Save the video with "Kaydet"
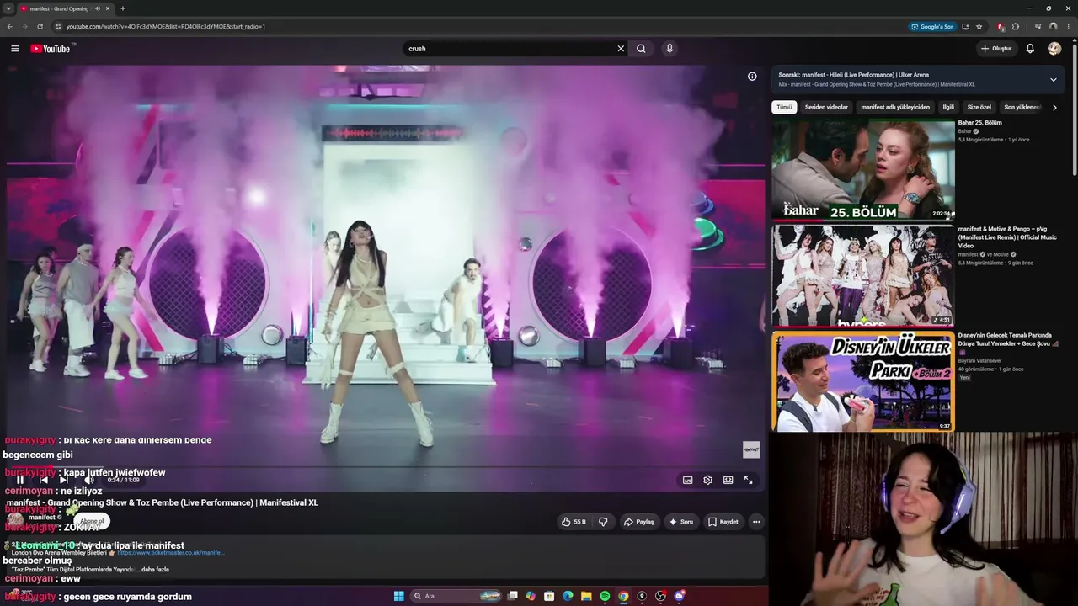This screenshot has height=606, width=1078. pos(723,522)
